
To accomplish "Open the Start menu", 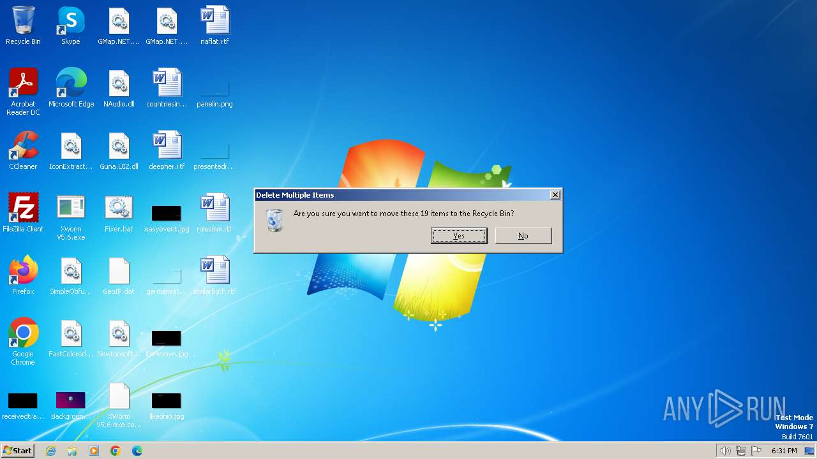I will tap(17, 450).
